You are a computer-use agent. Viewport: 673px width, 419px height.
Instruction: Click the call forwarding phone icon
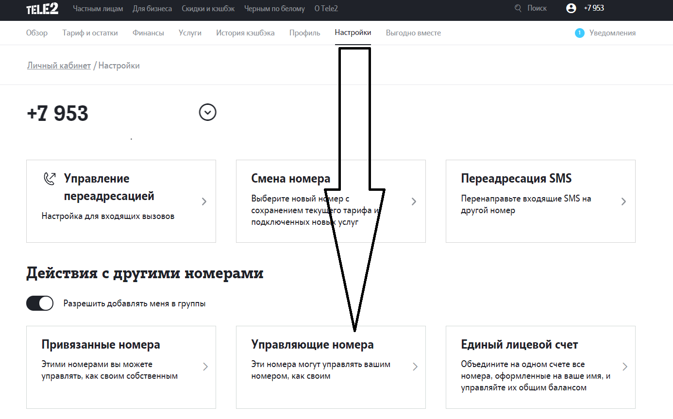point(50,179)
